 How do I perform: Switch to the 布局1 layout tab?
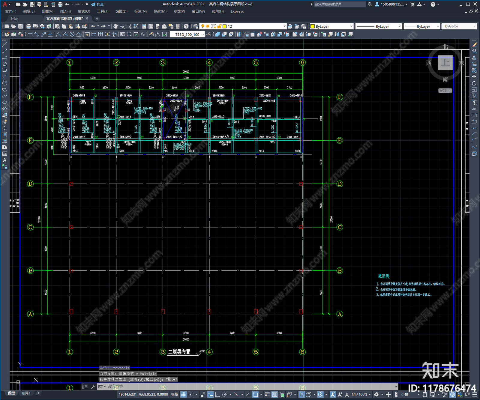(26, 393)
